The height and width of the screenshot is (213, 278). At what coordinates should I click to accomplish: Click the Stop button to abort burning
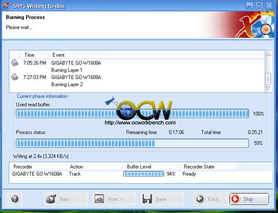pos(249,199)
